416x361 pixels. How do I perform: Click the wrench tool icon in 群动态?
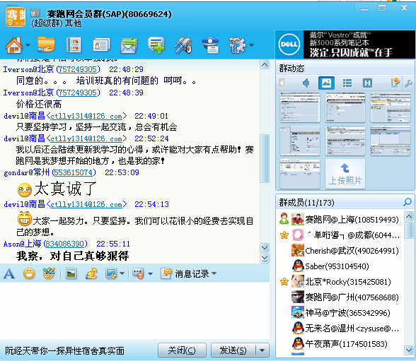coord(409,83)
